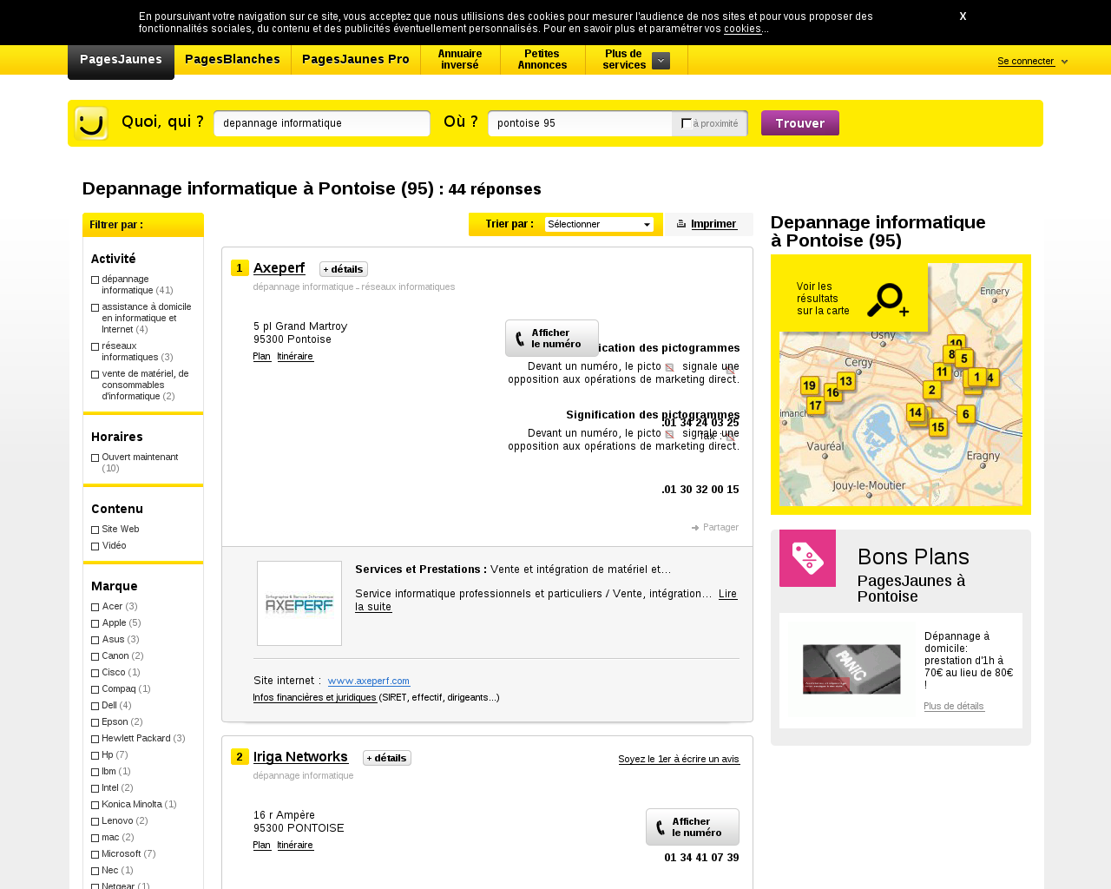Click Iriga Networks' Itinéraire link
The width and height of the screenshot is (1111, 889).
(295, 846)
